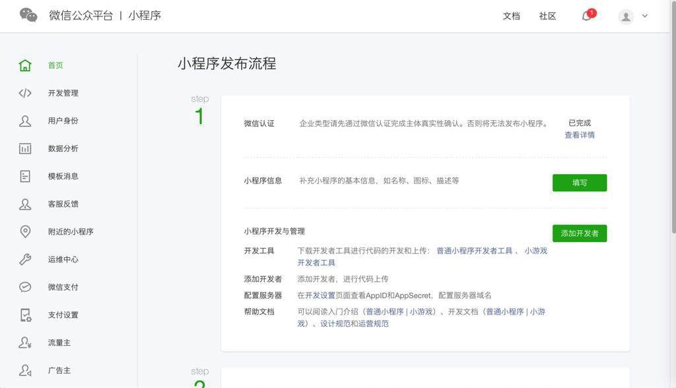Click the 微信公众平台 title text
The width and height of the screenshot is (676, 388).
coord(81,16)
